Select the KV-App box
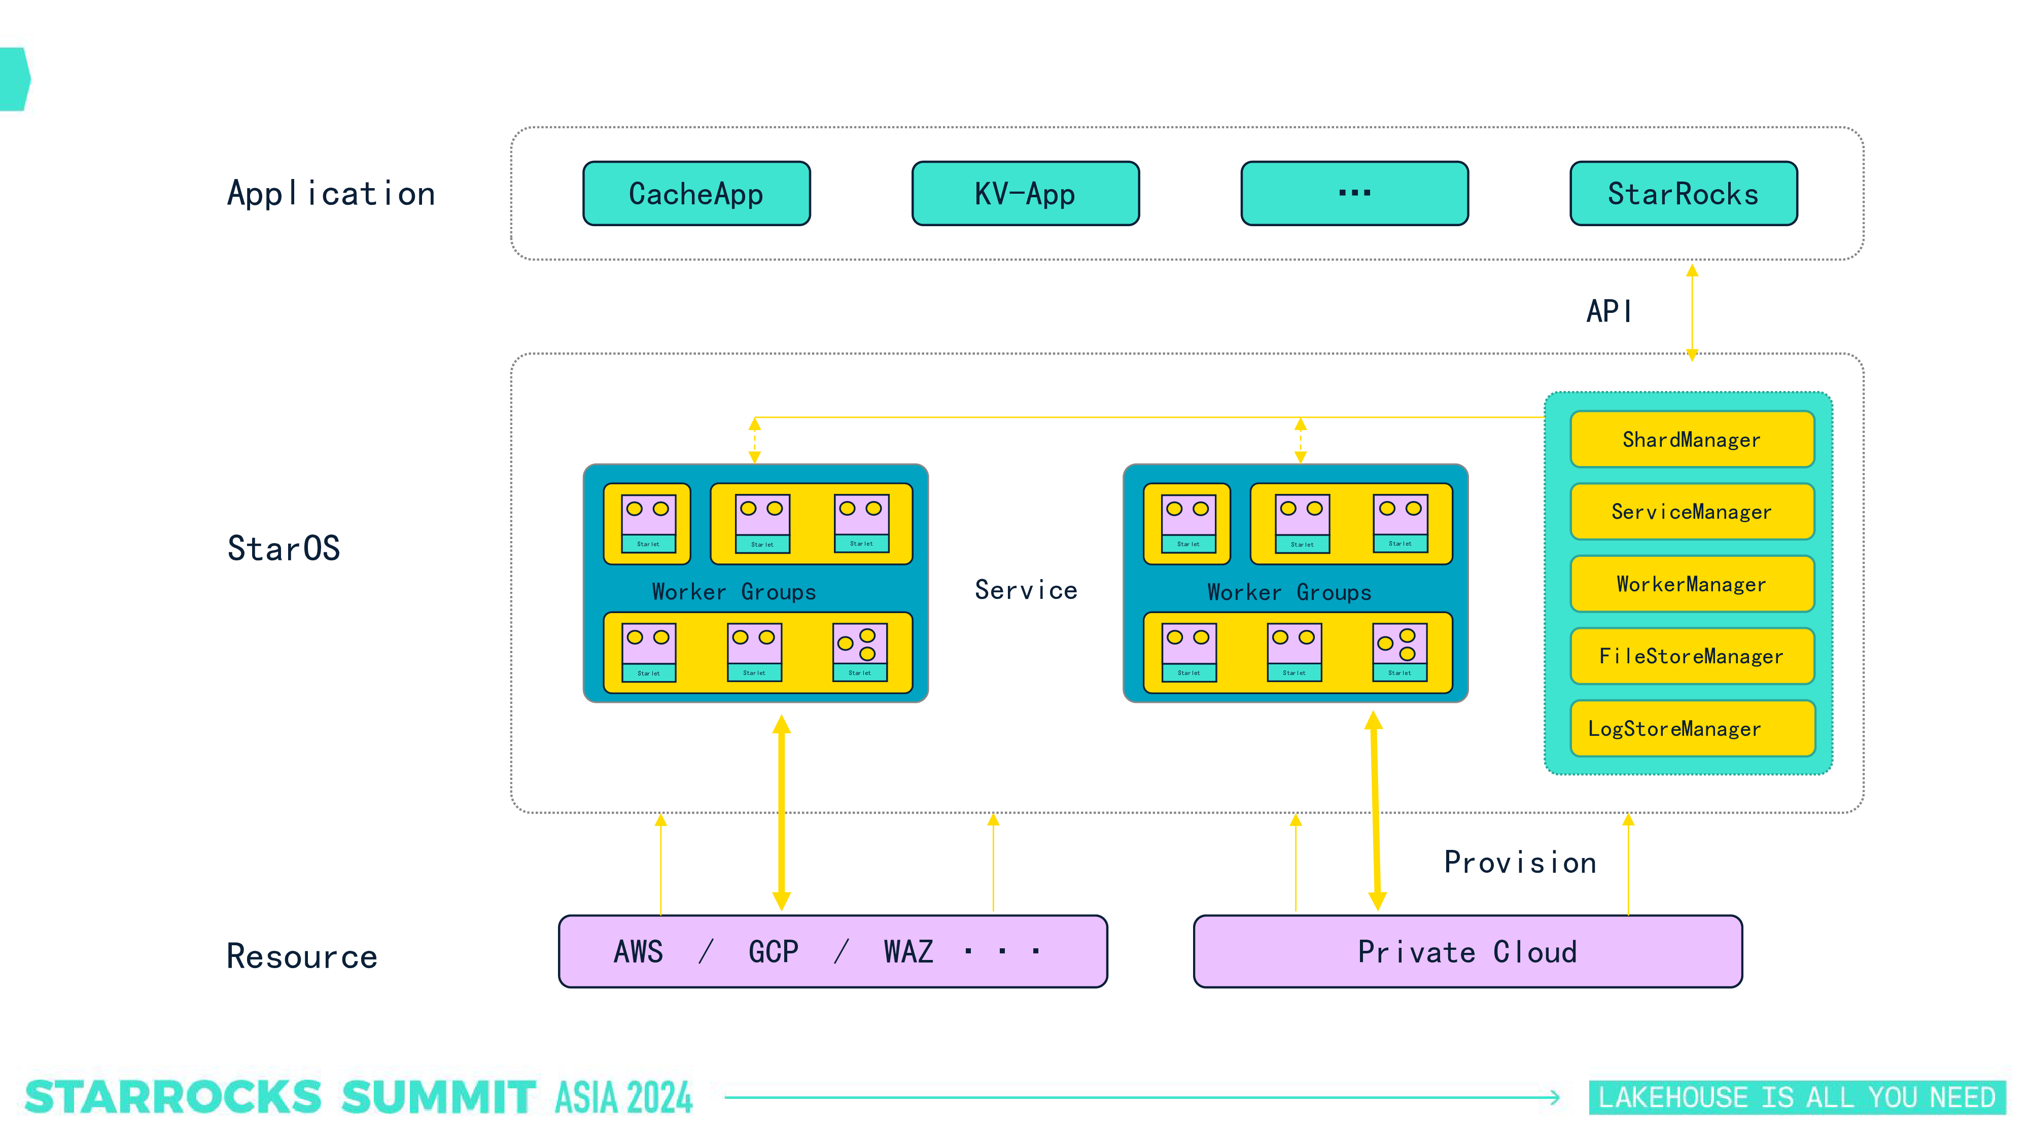 tap(1026, 194)
